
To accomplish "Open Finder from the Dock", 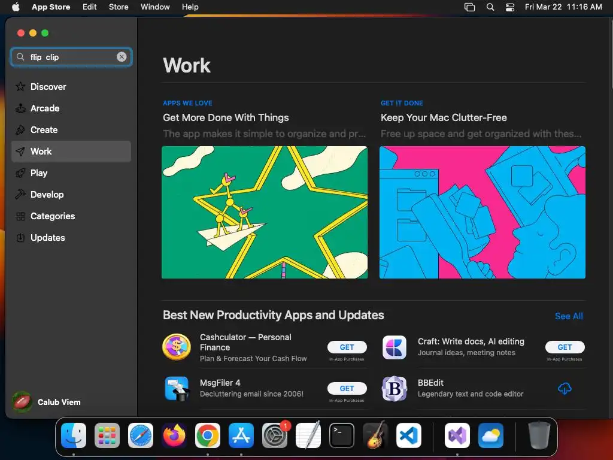I will 74,435.
